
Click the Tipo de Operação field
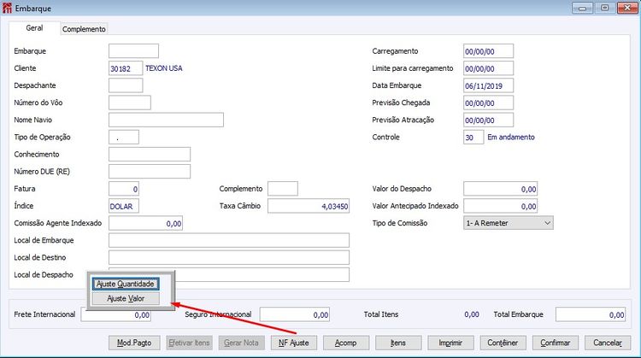[124, 137]
